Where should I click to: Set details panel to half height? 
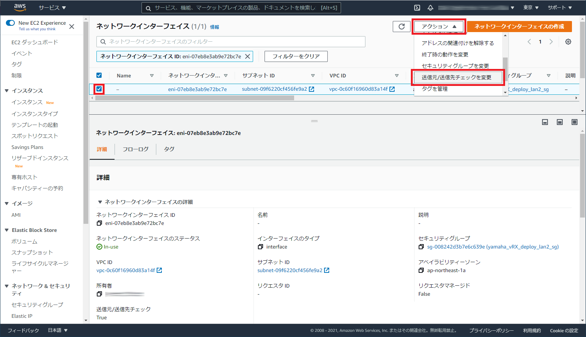coord(560,122)
